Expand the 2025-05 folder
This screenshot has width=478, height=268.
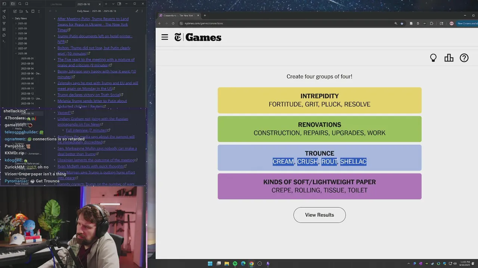22,38
